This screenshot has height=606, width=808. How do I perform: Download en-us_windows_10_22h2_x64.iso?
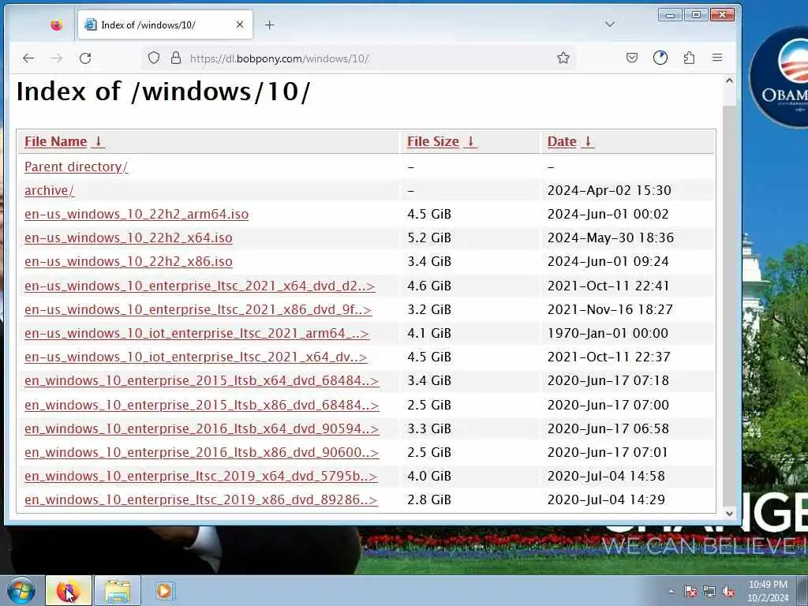tap(129, 238)
